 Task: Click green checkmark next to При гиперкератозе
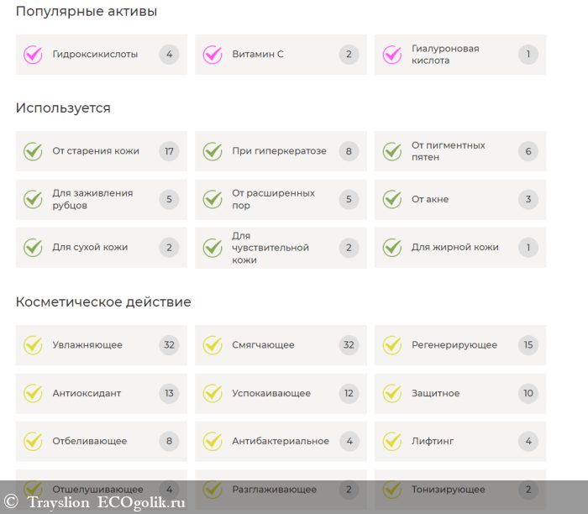click(x=213, y=151)
